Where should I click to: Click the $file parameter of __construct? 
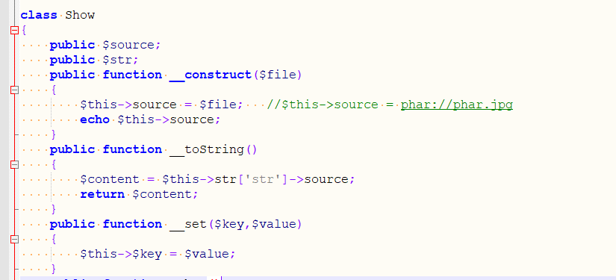tap(277, 75)
